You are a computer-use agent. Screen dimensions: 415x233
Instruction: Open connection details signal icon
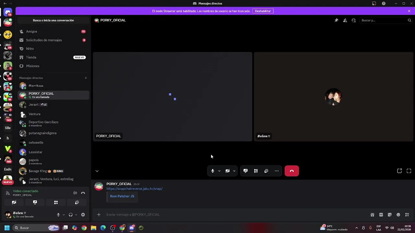pos(8,193)
